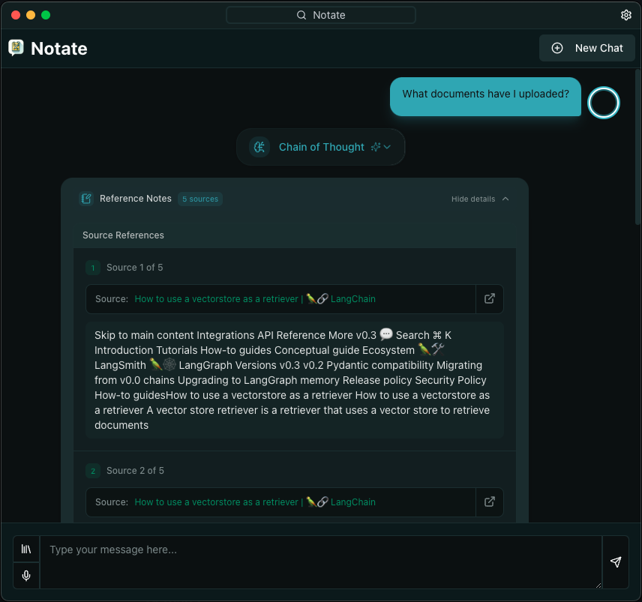This screenshot has width=642, height=602.
Task: Click the 'Source 1 of 5' label
Action: click(135, 267)
